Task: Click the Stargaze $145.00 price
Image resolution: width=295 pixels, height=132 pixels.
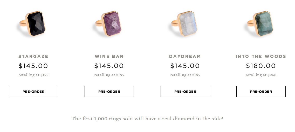Action: [x=33, y=66]
